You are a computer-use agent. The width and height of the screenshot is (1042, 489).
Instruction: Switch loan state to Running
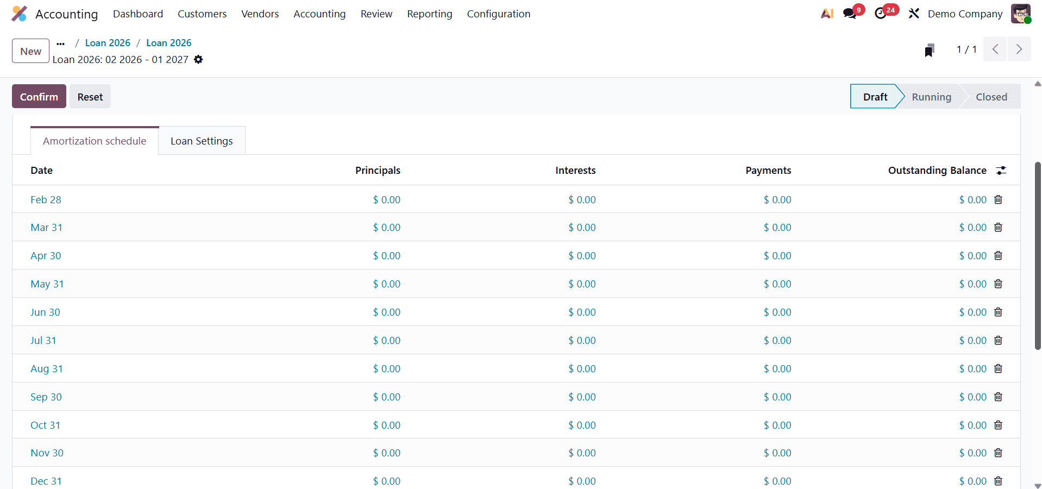(x=932, y=96)
